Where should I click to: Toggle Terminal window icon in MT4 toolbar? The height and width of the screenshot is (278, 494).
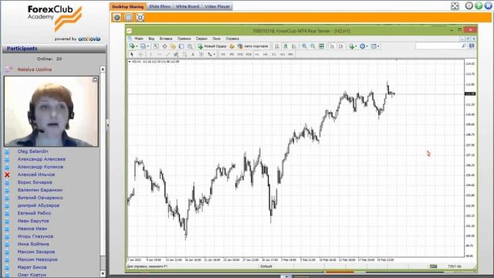181,46
